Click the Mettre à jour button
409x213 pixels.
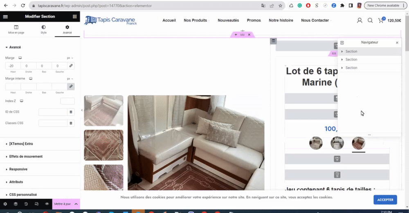pyautogui.click(x=62, y=204)
